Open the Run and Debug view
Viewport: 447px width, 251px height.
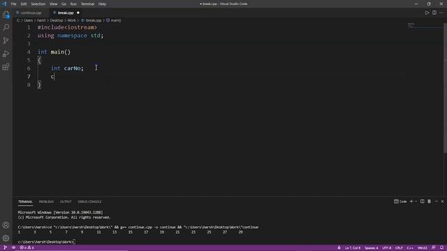tap(6, 54)
